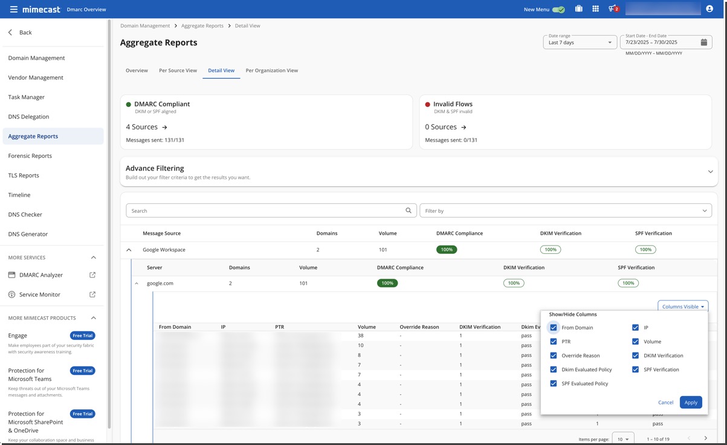Viewport: 727px width, 445px height.
Task: Open the apps grid icon
Action: 595,9
